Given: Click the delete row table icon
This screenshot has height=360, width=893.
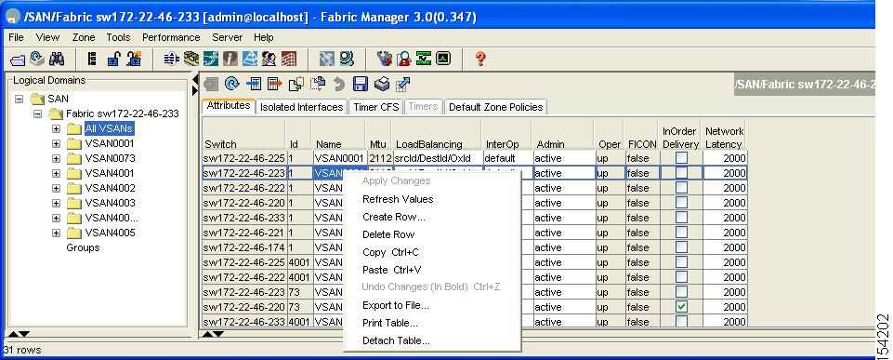Looking at the screenshot, I should point(274,84).
